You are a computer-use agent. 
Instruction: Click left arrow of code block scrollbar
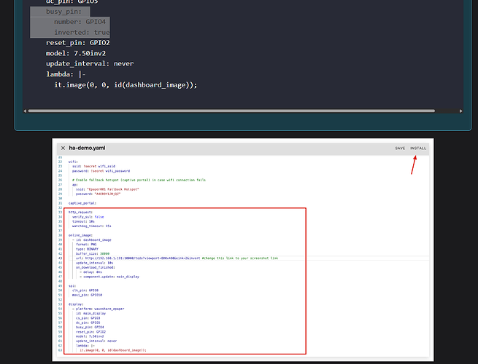(26, 111)
